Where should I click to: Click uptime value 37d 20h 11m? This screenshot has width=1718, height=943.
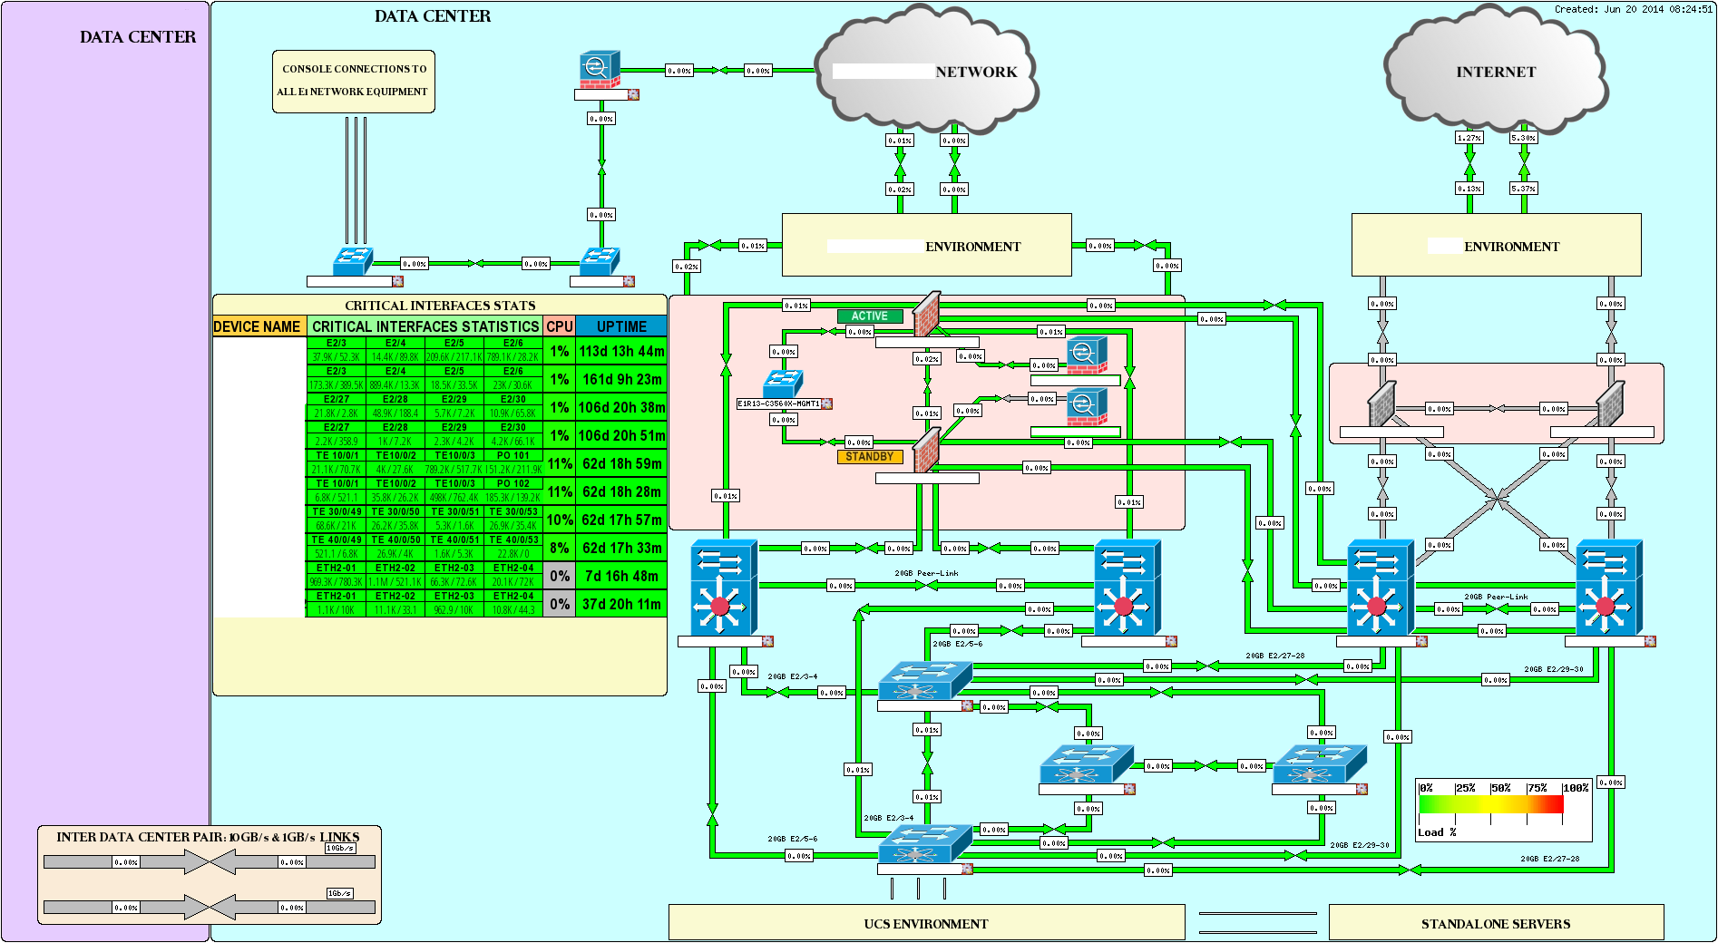(621, 604)
